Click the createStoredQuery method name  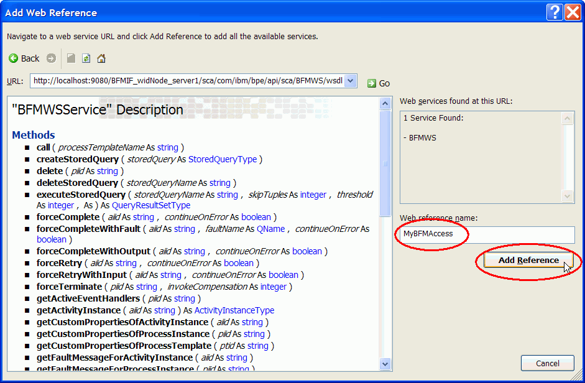pyautogui.click(x=78, y=159)
